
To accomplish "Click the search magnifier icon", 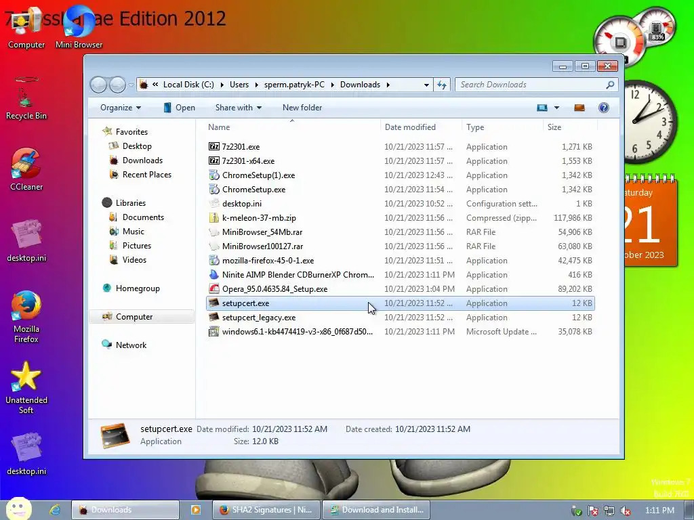I will [610, 85].
